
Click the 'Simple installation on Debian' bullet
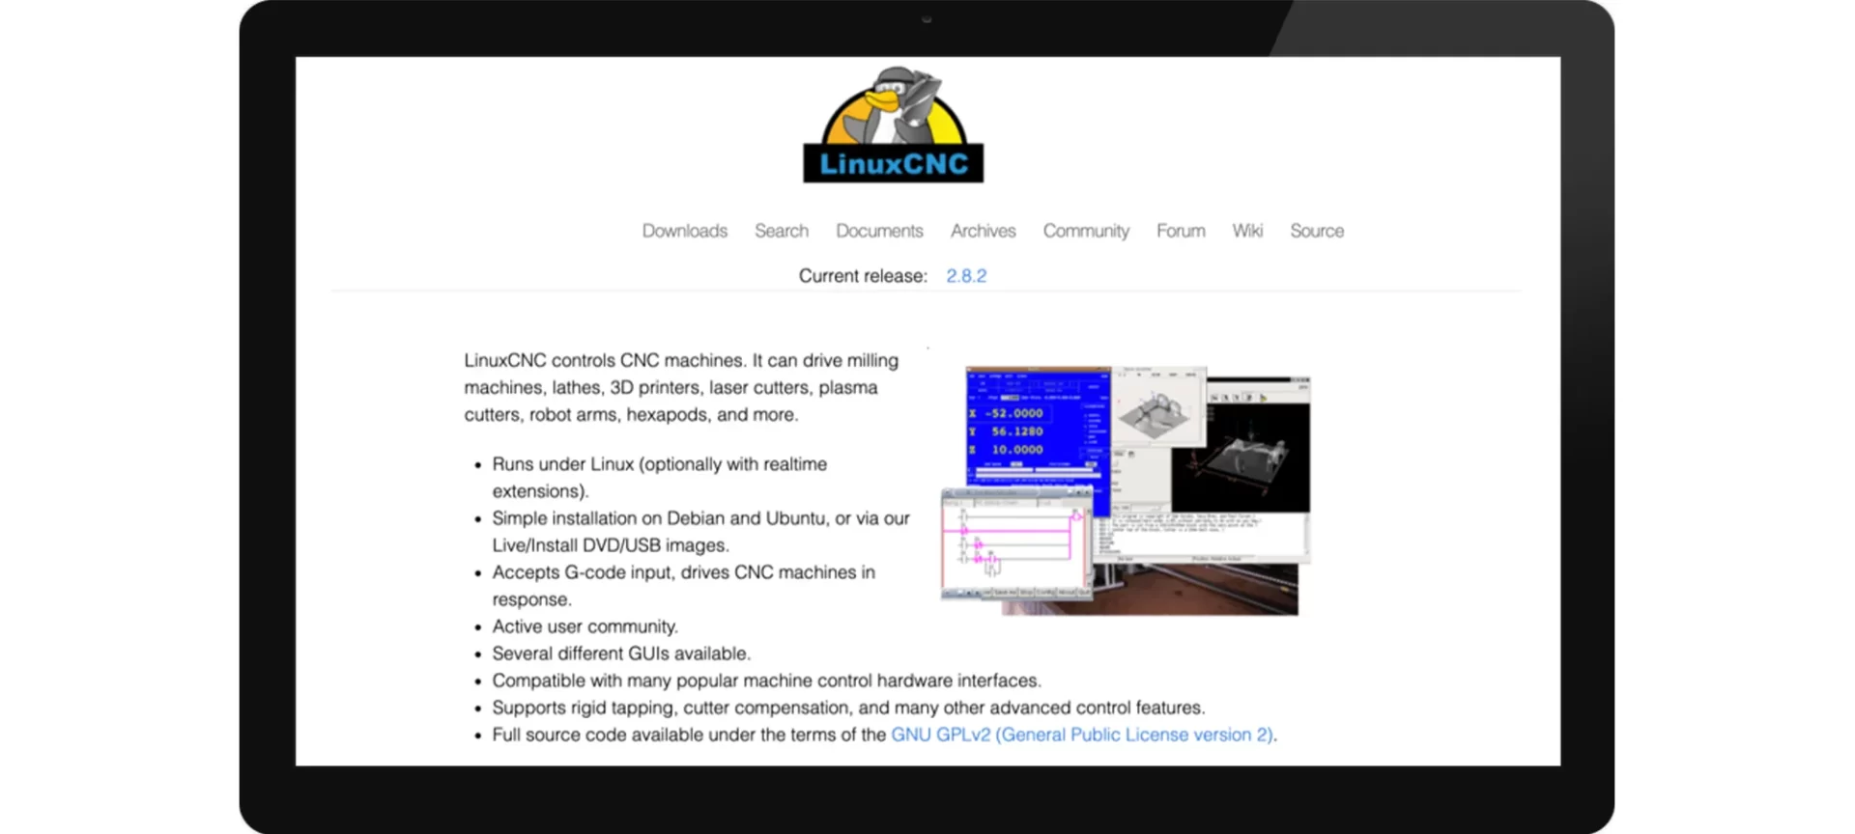point(700,531)
